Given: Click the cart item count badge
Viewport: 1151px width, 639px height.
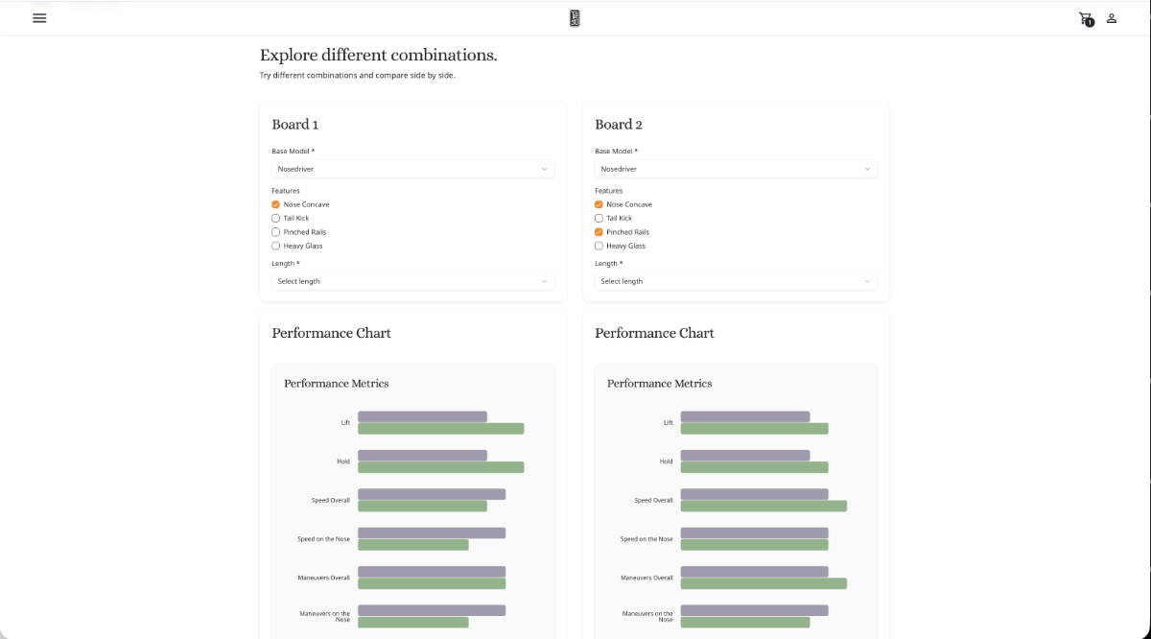Looking at the screenshot, I should click(x=1090, y=23).
